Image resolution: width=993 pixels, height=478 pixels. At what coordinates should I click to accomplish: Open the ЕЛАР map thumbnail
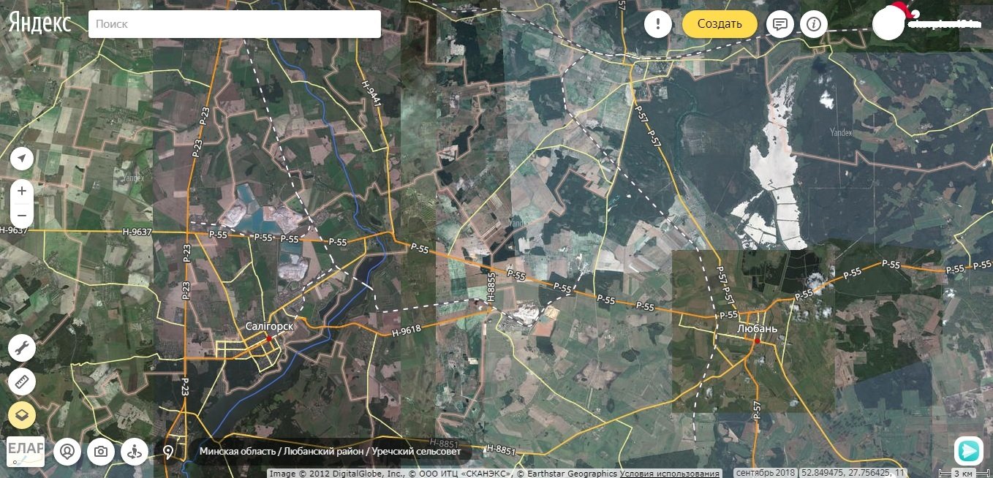pyautogui.click(x=26, y=451)
